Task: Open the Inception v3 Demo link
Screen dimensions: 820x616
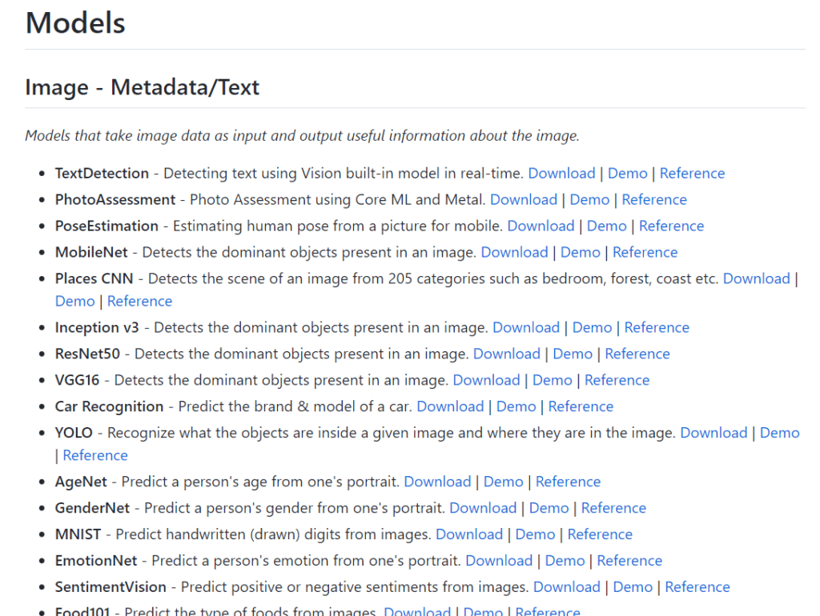Action: point(592,327)
